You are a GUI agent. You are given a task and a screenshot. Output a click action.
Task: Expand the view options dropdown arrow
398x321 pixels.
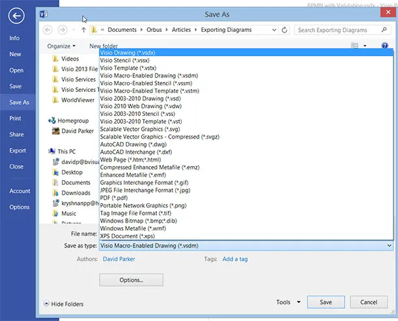(x=365, y=46)
